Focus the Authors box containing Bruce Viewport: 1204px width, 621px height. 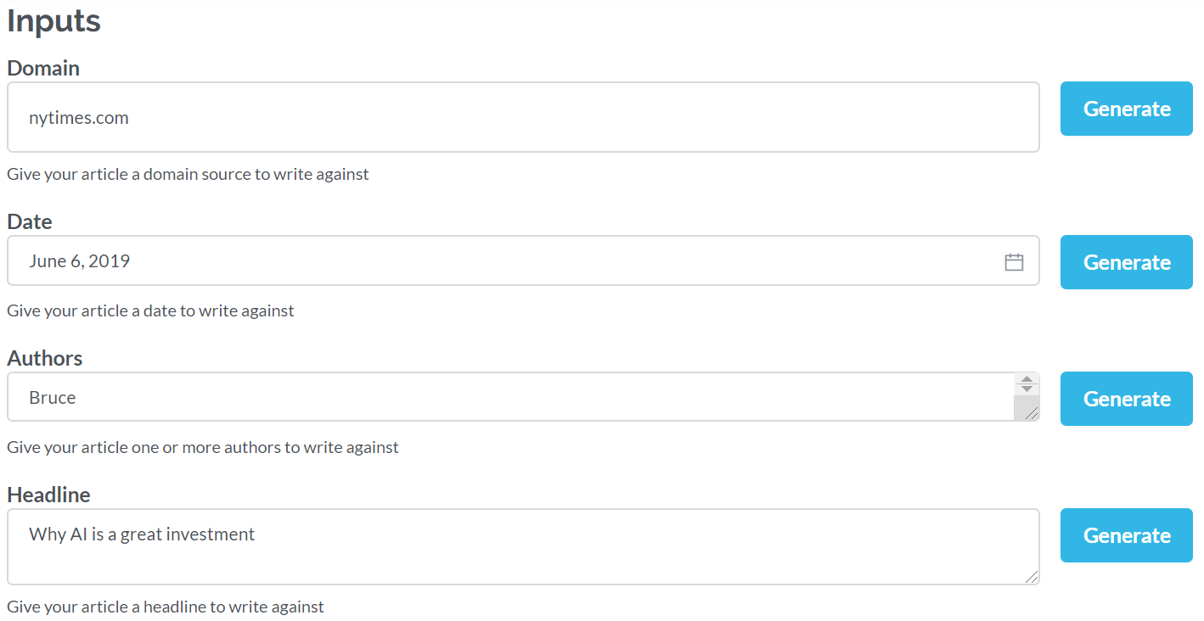[509, 398]
